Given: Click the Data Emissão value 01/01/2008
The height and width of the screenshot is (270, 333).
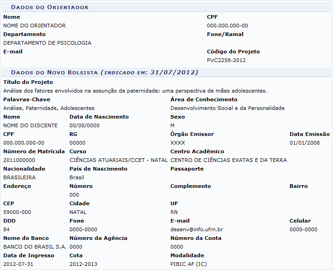Looking at the screenshot, I should point(305,143).
